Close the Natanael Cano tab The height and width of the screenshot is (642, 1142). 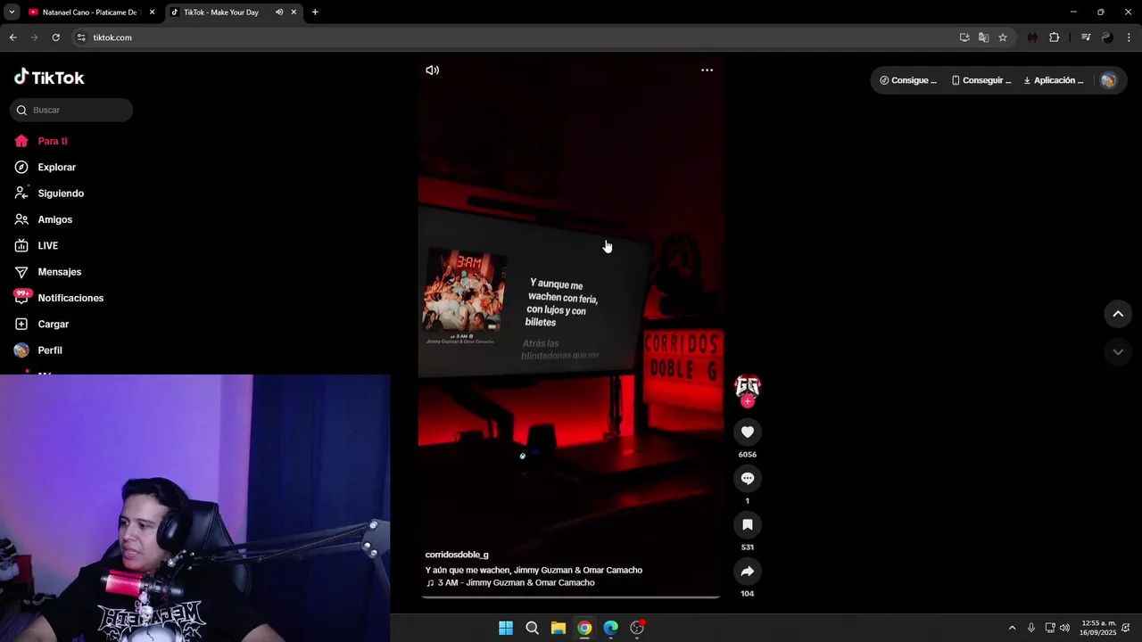coord(152,12)
